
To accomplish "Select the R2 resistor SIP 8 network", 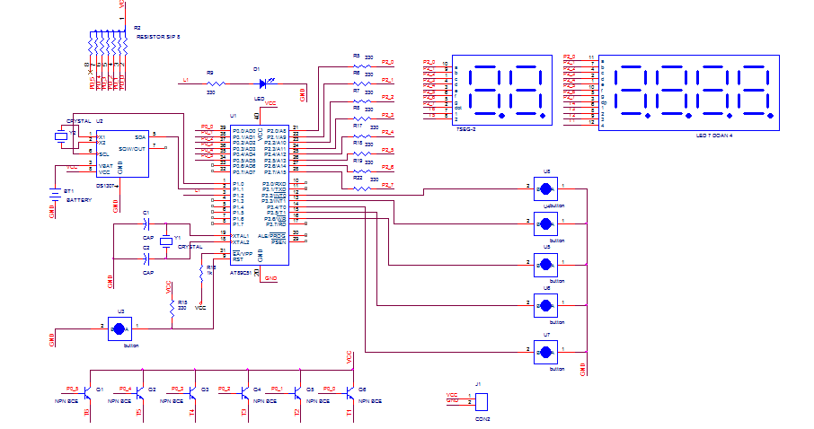I will pos(108,44).
